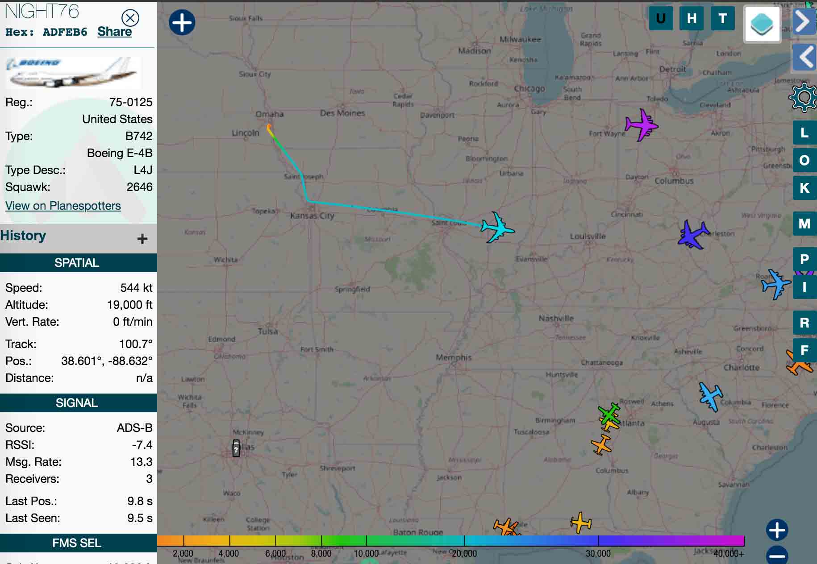The width and height of the screenshot is (817, 564).
Task: Click the round plus button at map top-left
Action: [182, 22]
